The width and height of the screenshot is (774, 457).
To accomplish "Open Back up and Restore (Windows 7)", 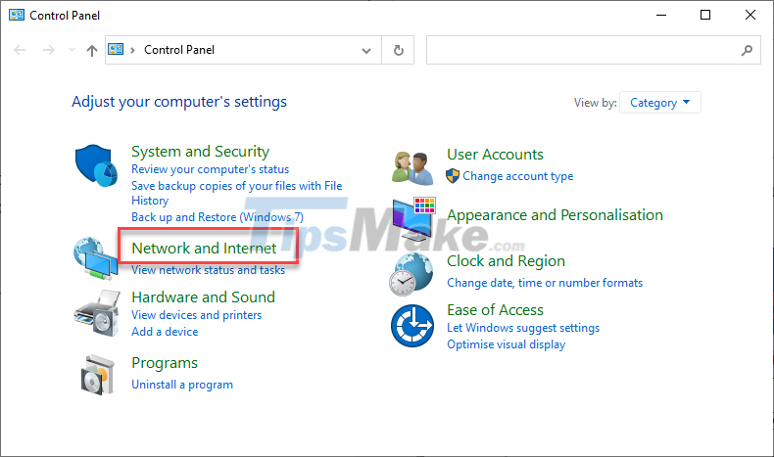I will (218, 217).
